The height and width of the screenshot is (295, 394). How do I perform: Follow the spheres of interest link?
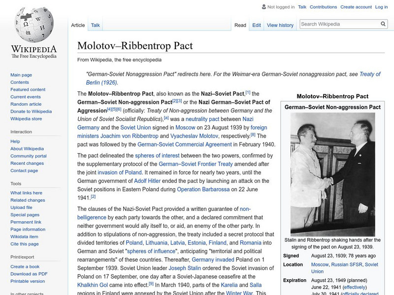click(x=157, y=155)
